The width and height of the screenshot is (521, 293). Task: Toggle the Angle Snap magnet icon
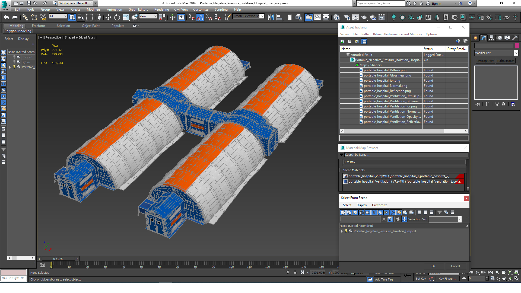point(200,17)
